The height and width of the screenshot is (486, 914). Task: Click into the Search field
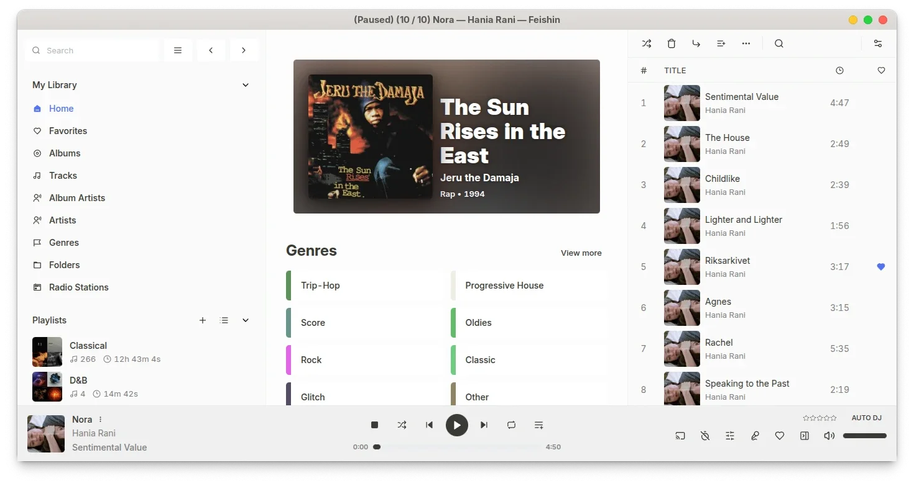[92, 50]
